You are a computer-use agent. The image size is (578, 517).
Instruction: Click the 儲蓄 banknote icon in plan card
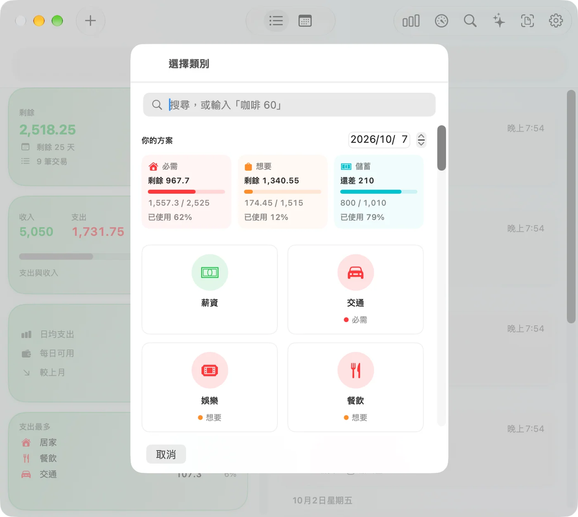(x=346, y=166)
